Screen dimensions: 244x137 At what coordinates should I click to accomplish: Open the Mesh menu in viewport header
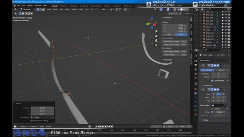coord(67,10)
